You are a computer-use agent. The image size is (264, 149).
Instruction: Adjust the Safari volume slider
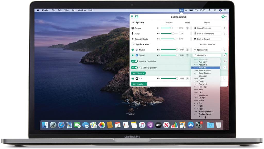click(169, 55)
